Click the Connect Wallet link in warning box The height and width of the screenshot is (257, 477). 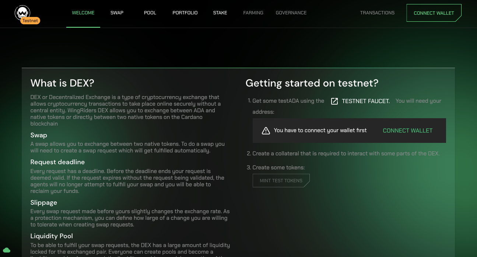click(408, 130)
